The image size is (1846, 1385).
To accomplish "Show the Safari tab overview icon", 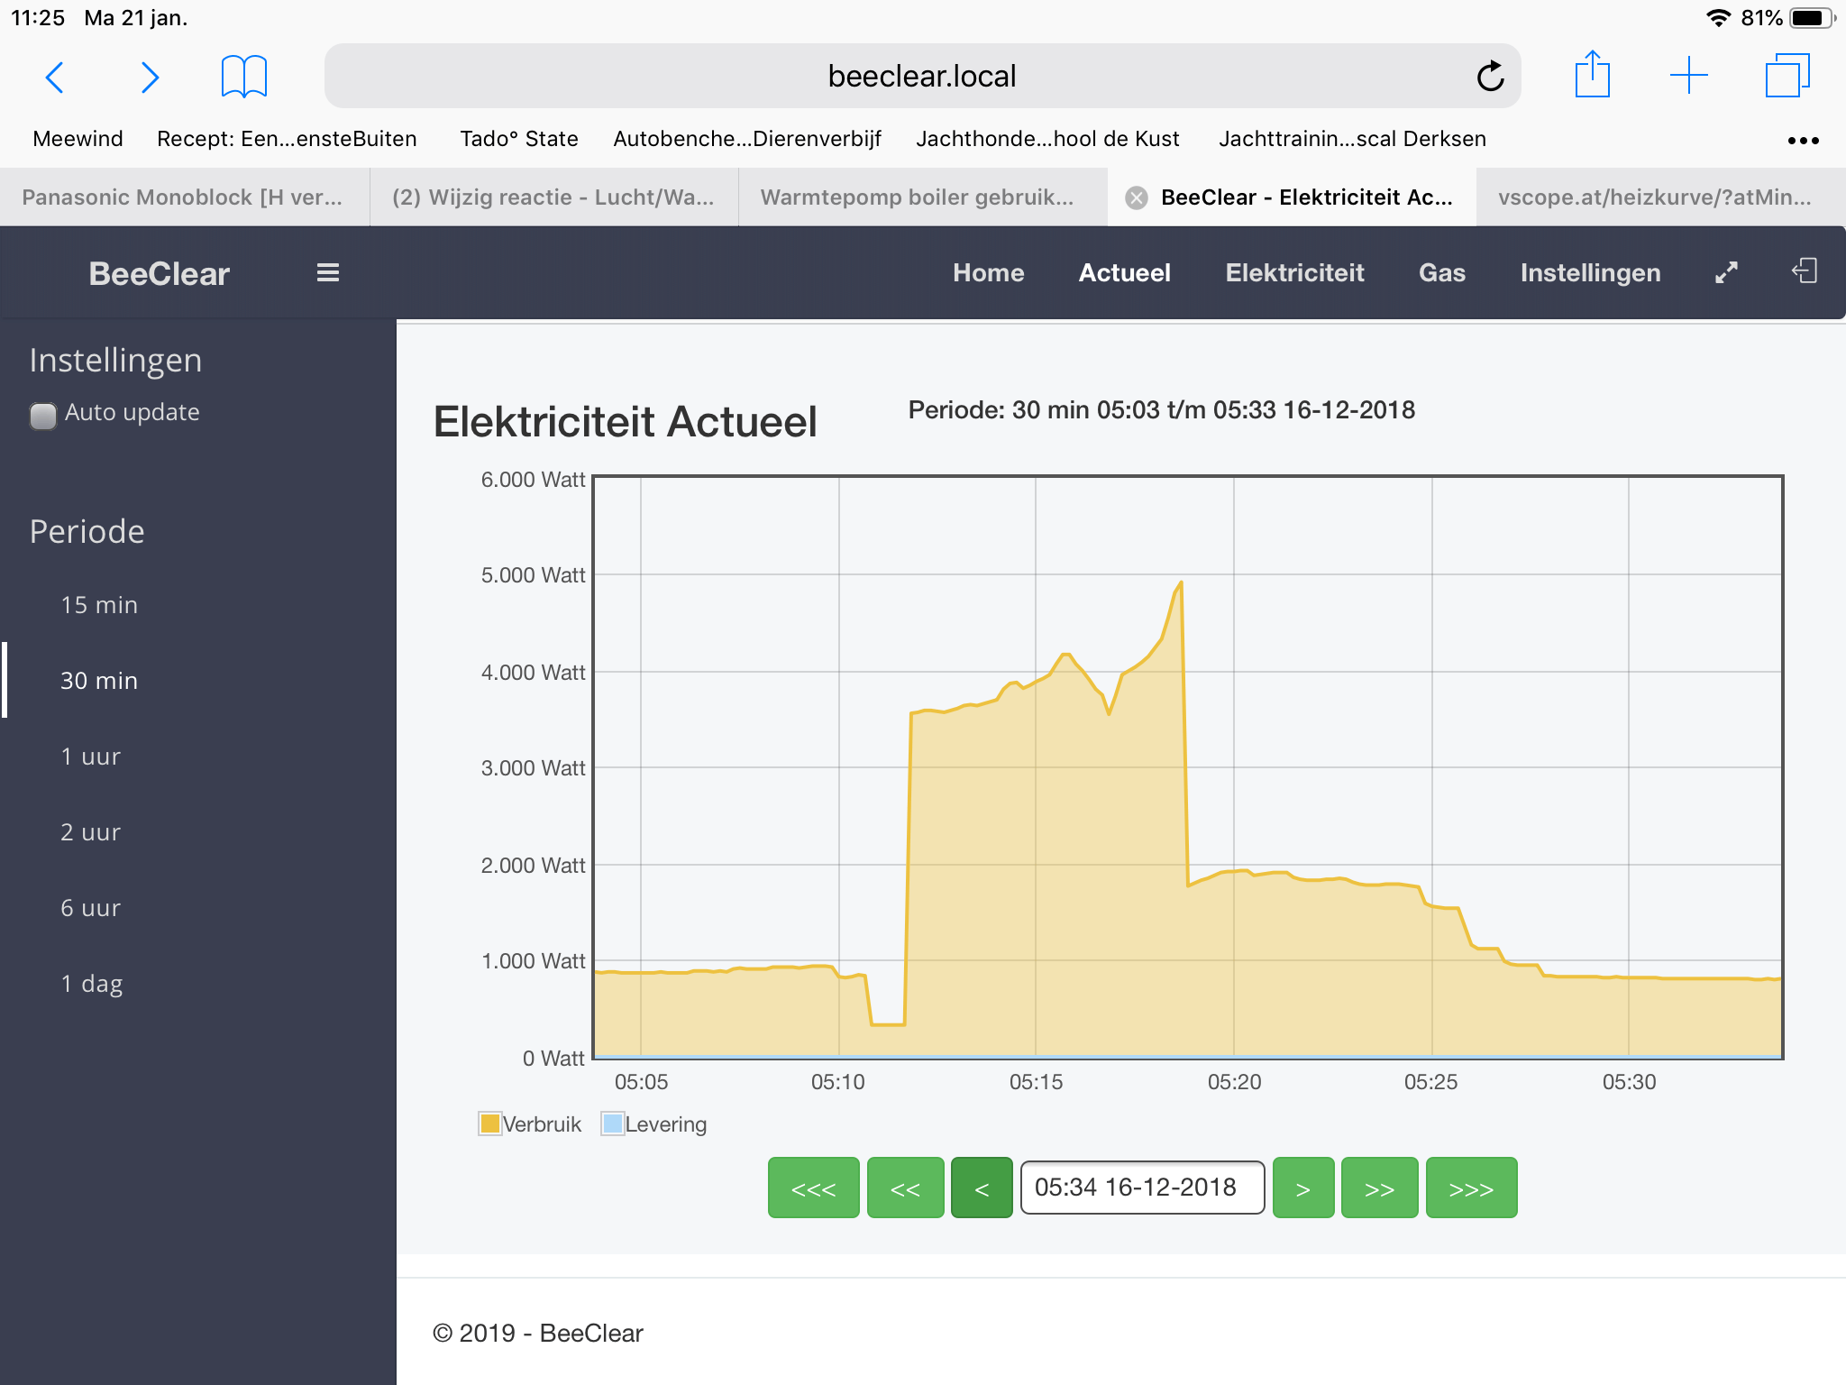I will (1787, 76).
